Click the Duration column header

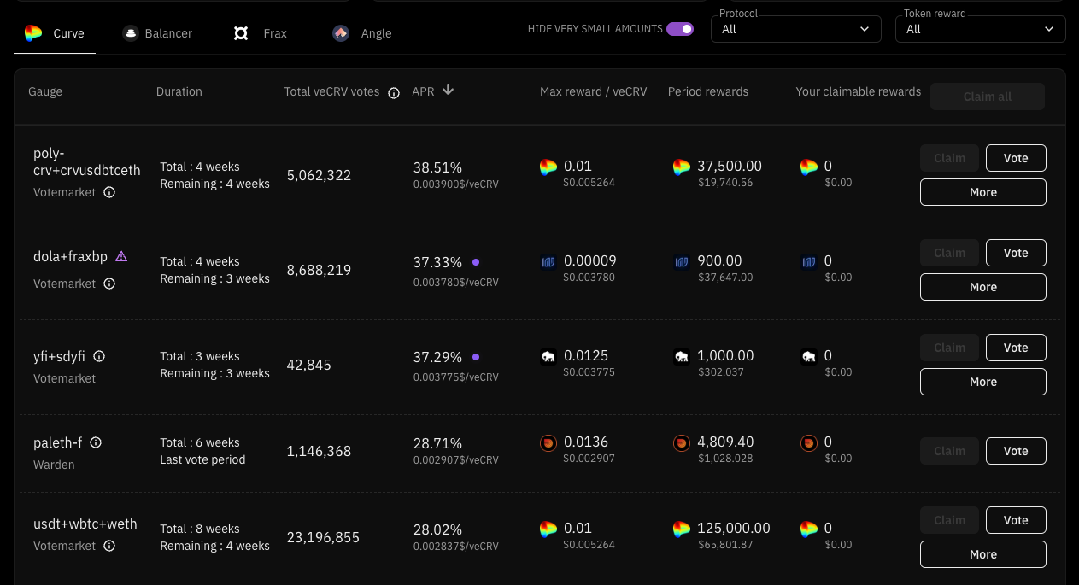179,91
